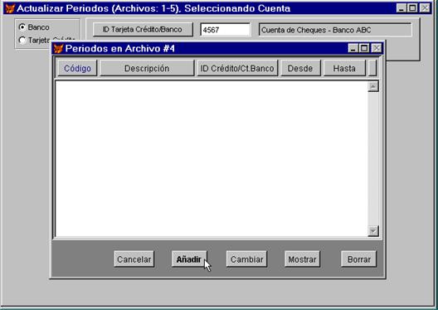Screen dimensions: 438x310
Task: Click the narrow blank header button after Hasta
Action: [x=372, y=68]
